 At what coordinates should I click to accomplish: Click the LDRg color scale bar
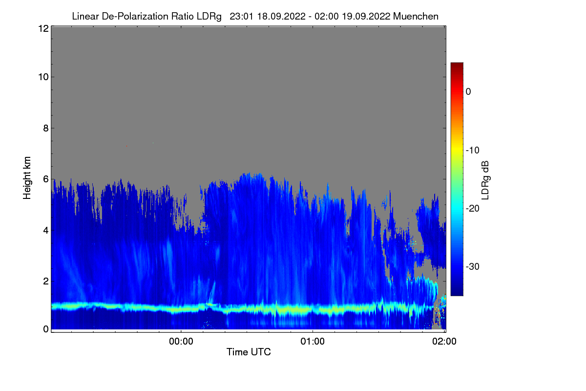(x=457, y=179)
